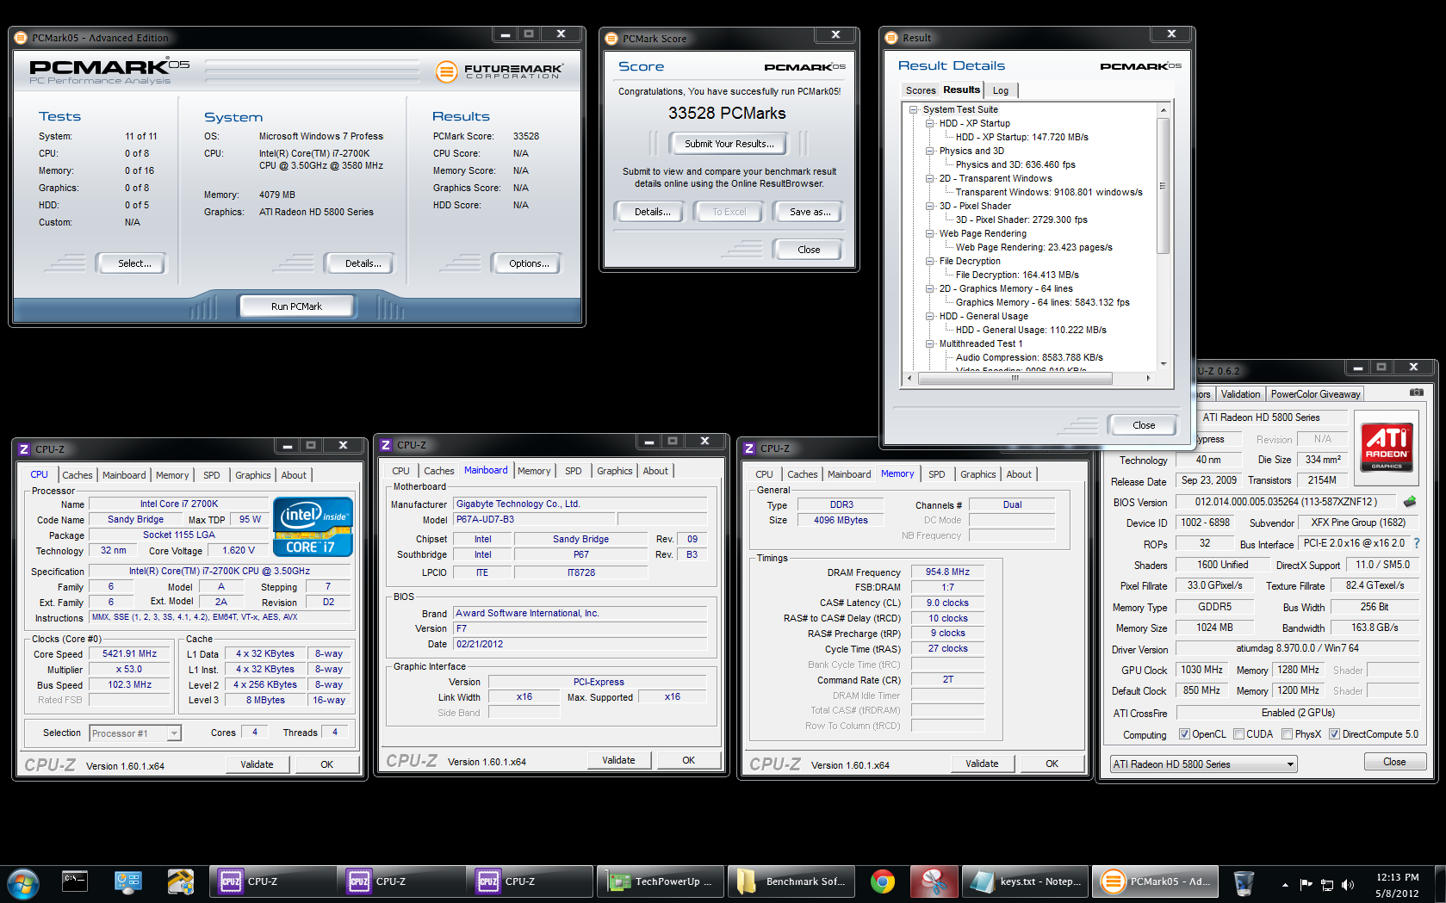Click the PCMark Score window title icon
The width and height of the screenshot is (1446, 903).
611,39
